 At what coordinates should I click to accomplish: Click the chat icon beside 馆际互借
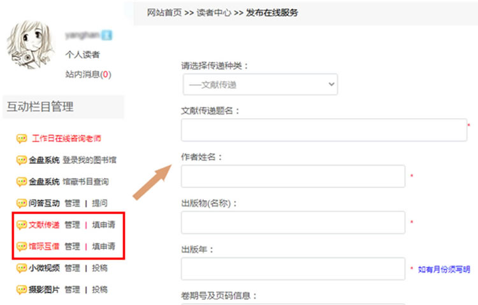click(x=22, y=247)
